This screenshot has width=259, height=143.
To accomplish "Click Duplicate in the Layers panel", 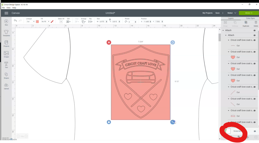I will (246, 24).
